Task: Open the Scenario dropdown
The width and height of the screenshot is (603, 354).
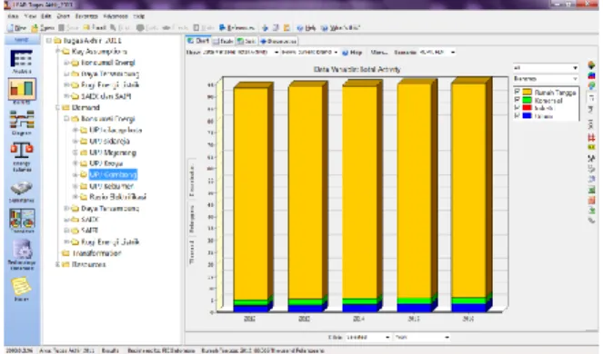Action: click(x=453, y=53)
